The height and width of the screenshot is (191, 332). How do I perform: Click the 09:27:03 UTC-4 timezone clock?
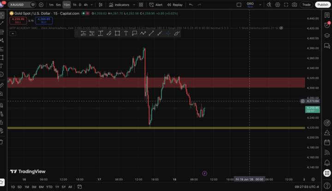pos(307,187)
